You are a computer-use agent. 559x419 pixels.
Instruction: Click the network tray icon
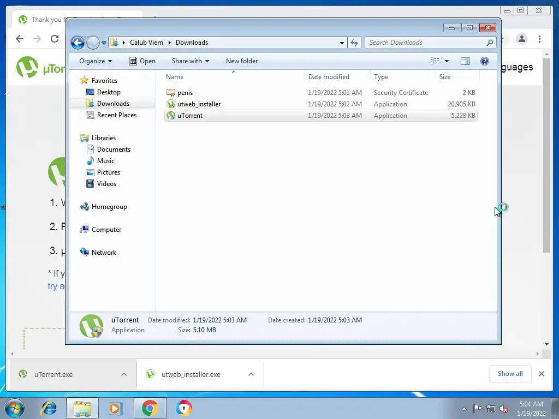pos(491,409)
